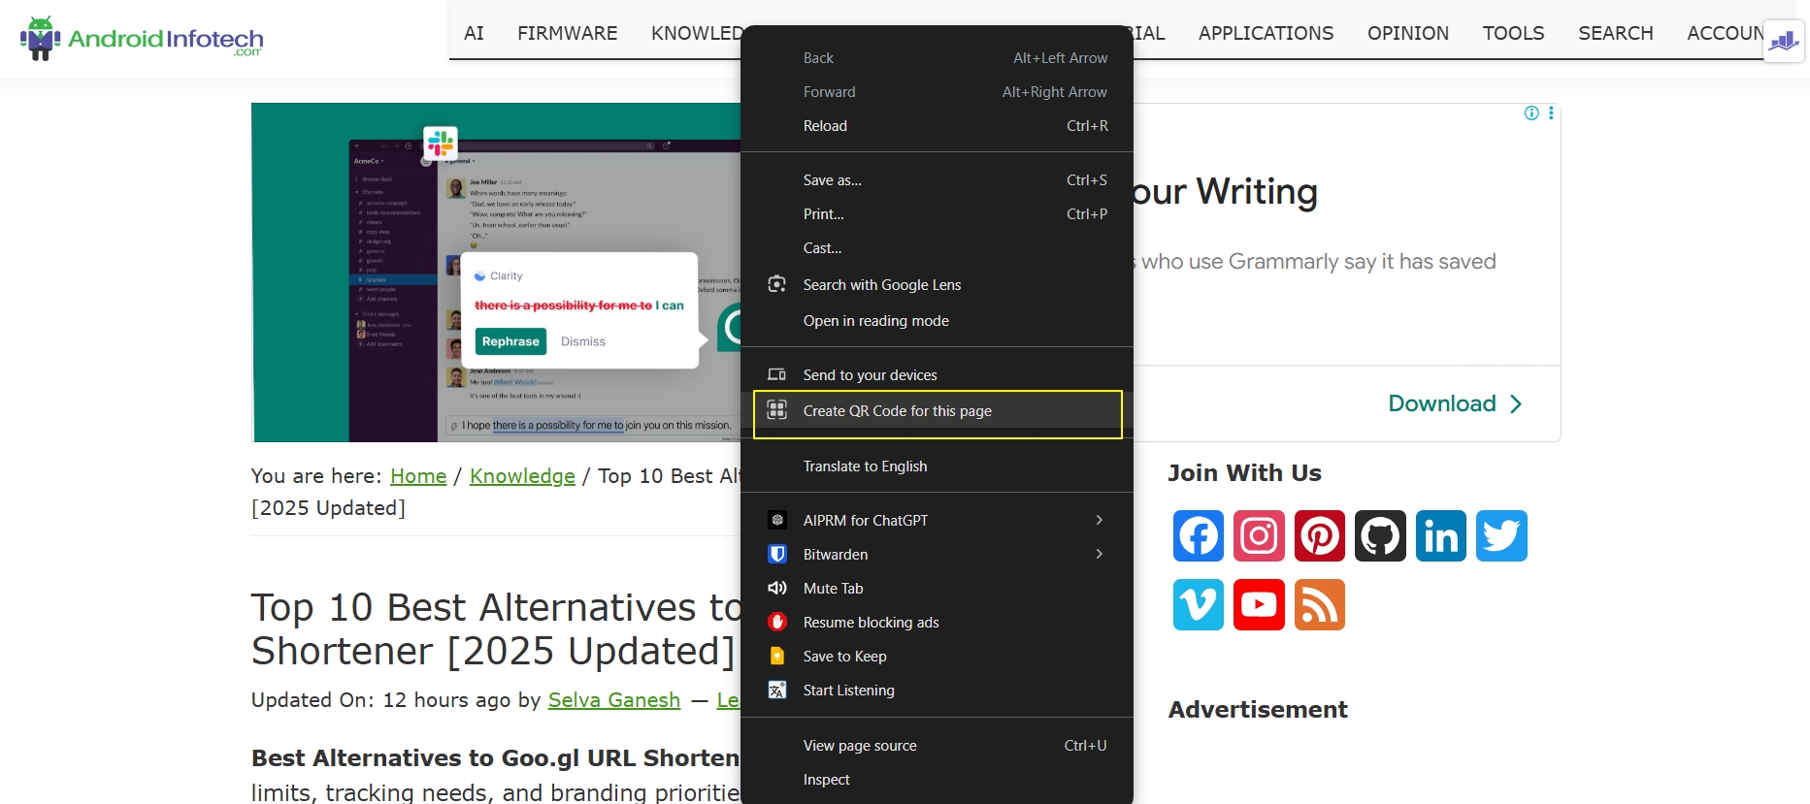The height and width of the screenshot is (804, 1810).
Task: Open the GitHub social icon
Action: coord(1380,535)
